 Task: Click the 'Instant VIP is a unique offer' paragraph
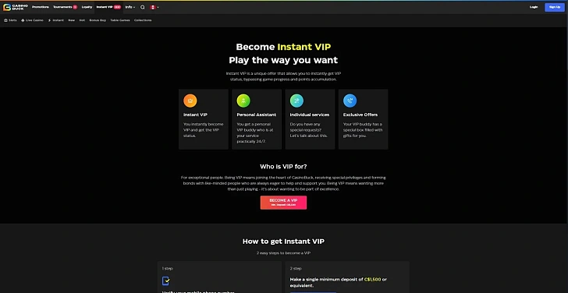pyautogui.click(x=283, y=76)
